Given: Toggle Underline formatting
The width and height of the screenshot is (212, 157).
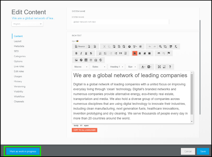Looking at the screenshot, I should (86, 53).
